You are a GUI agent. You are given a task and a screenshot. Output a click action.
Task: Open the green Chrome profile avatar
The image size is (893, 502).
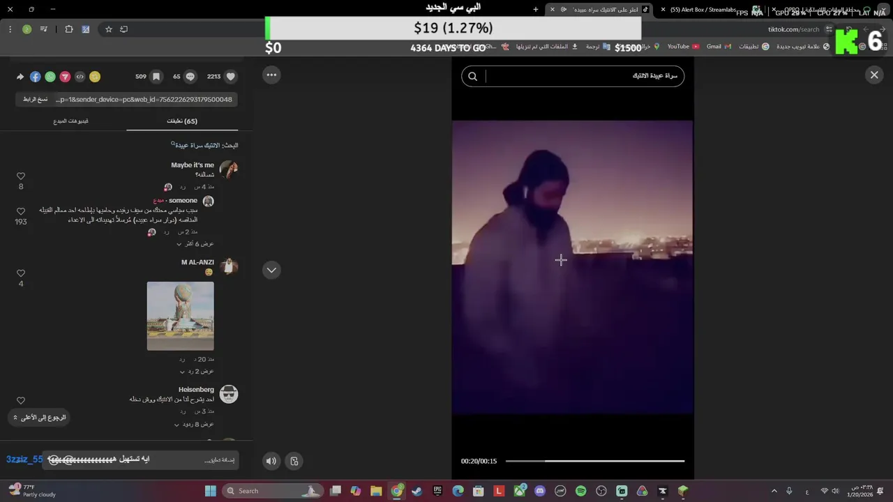[x=27, y=29]
